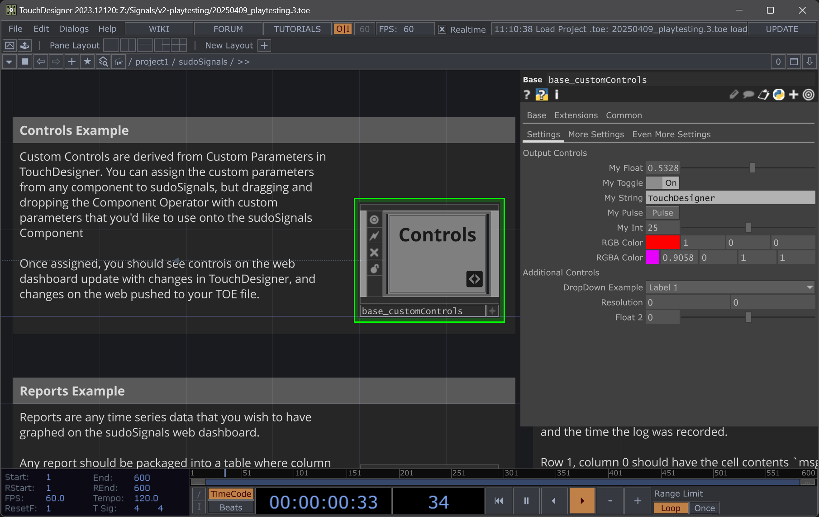The width and height of the screenshot is (819, 517).
Task: Toggle the Realtime checkbox
Action: (442, 29)
